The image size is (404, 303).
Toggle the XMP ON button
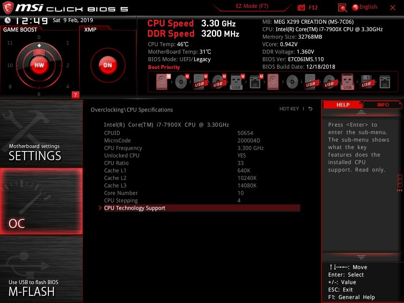pos(108,65)
